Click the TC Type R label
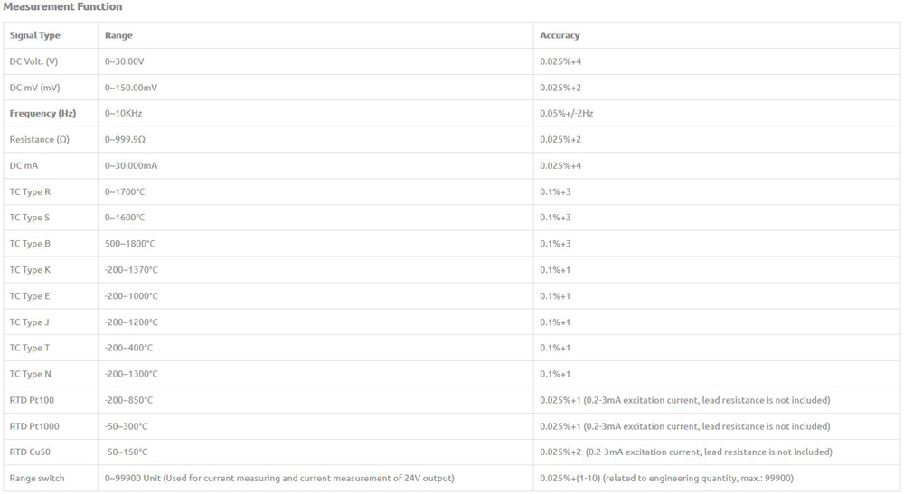This screenshot has height=494, width=904. pyautogui.click(x=30, y=191)
